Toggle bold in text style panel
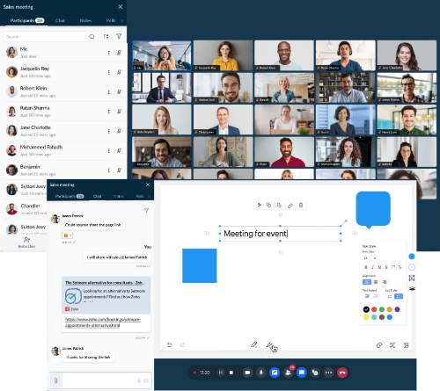 coord(365,267)
